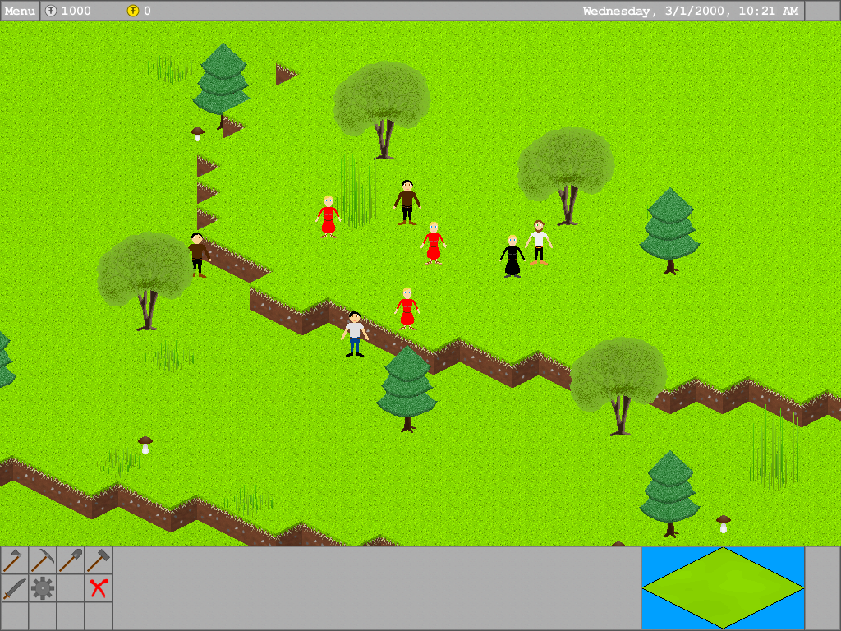Select the brown-clad man standing at cliff edge
This screenshot has width=841, height=631.
pyautogui.click(x=197, y=254)
